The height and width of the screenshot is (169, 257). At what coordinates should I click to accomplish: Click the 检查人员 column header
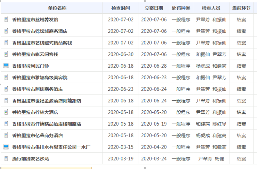pyautogui.click(x=211, y=8)
